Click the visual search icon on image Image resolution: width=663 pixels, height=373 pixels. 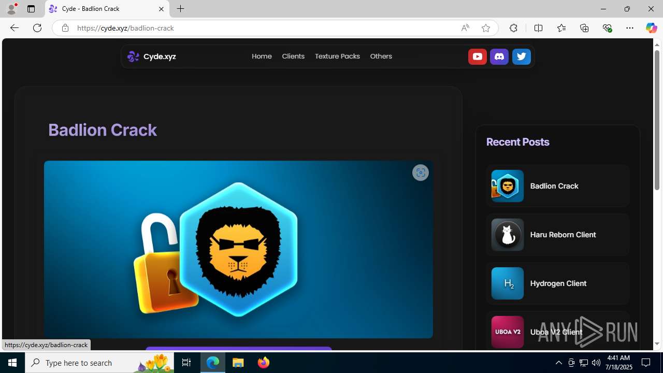[421, 173]
